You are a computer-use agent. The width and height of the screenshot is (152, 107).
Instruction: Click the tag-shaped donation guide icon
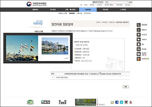[x=139, y=40]
